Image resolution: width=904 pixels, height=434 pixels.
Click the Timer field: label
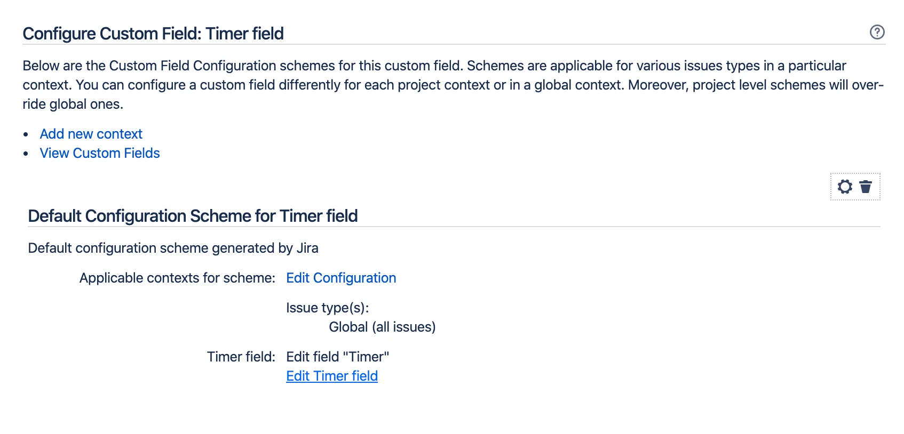tap(241, 357)
